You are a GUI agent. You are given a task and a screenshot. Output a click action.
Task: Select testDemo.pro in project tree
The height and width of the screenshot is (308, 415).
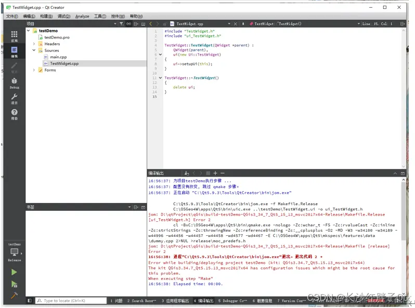coord(57,37)
